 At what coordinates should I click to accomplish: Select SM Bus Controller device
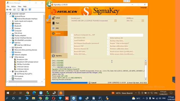pyautogui.click(x=23, y=64)
